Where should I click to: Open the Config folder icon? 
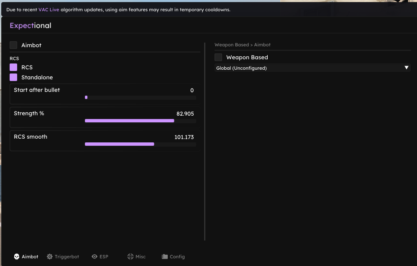click(x=165, y=256)
